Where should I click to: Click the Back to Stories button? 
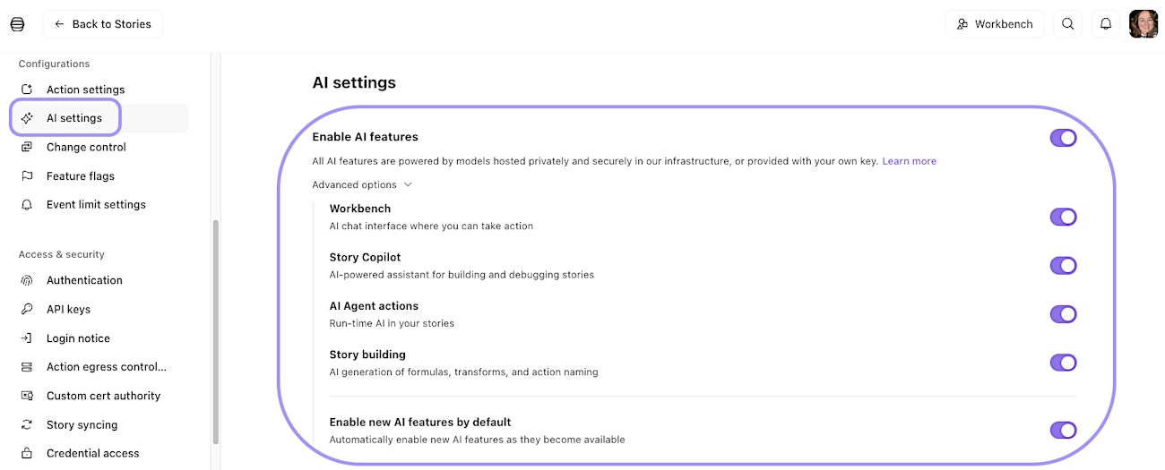point(102,24)
